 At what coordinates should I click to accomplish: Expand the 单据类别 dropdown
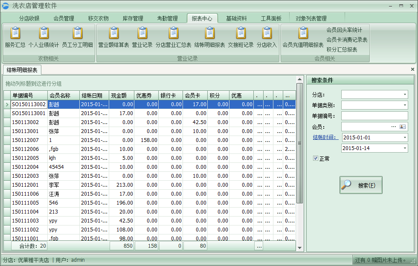coord(405,105)
